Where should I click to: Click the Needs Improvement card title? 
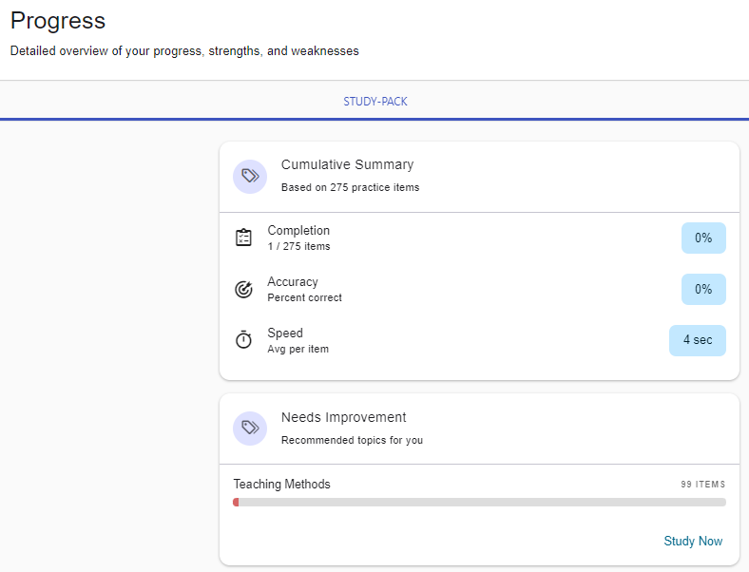point(343,417)
